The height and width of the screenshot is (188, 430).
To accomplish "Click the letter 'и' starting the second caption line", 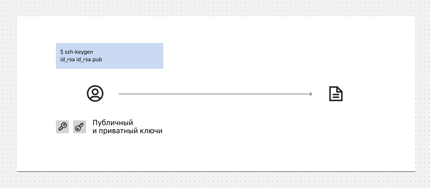I will [x=95, y=131].
